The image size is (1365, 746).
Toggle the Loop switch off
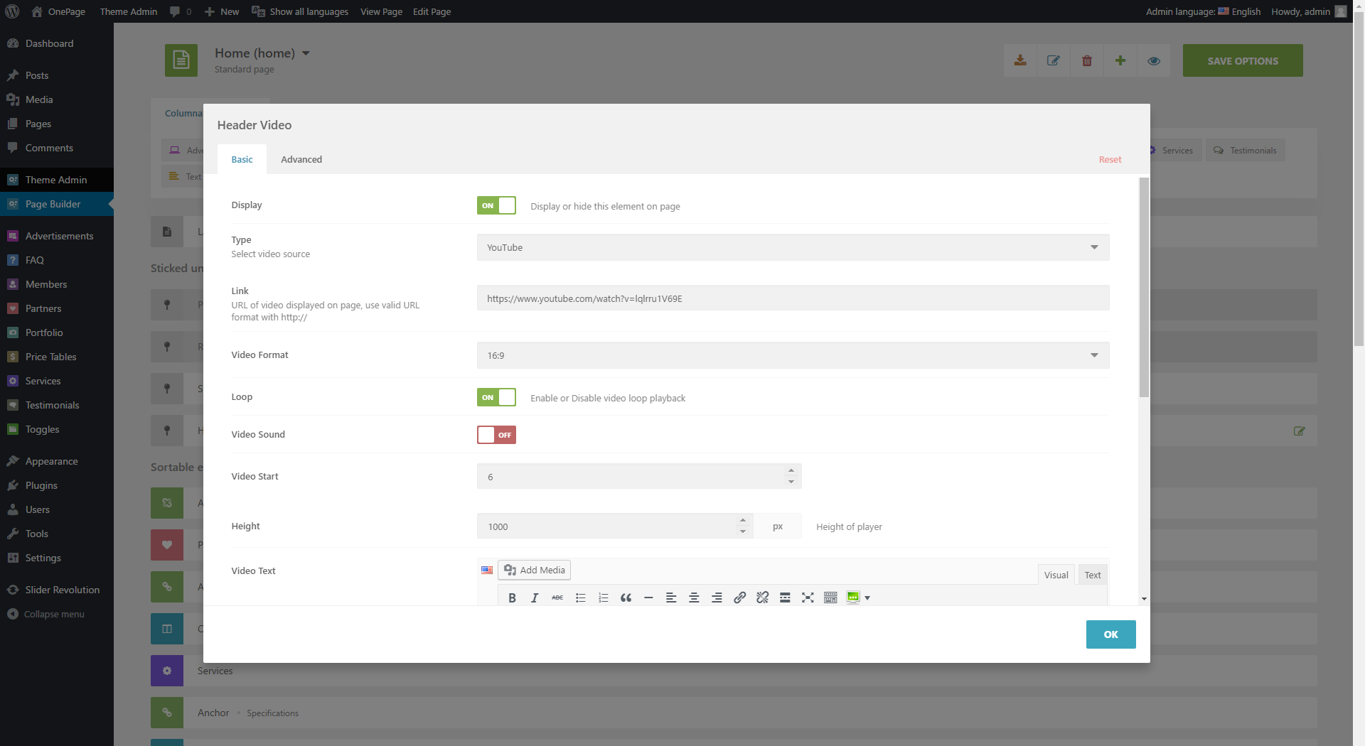(x=496, y=397)
